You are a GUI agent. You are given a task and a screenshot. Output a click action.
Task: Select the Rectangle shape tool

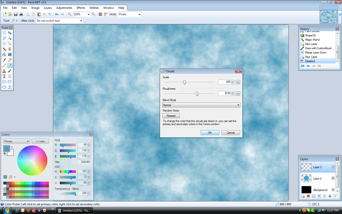[x=4, y=82]
